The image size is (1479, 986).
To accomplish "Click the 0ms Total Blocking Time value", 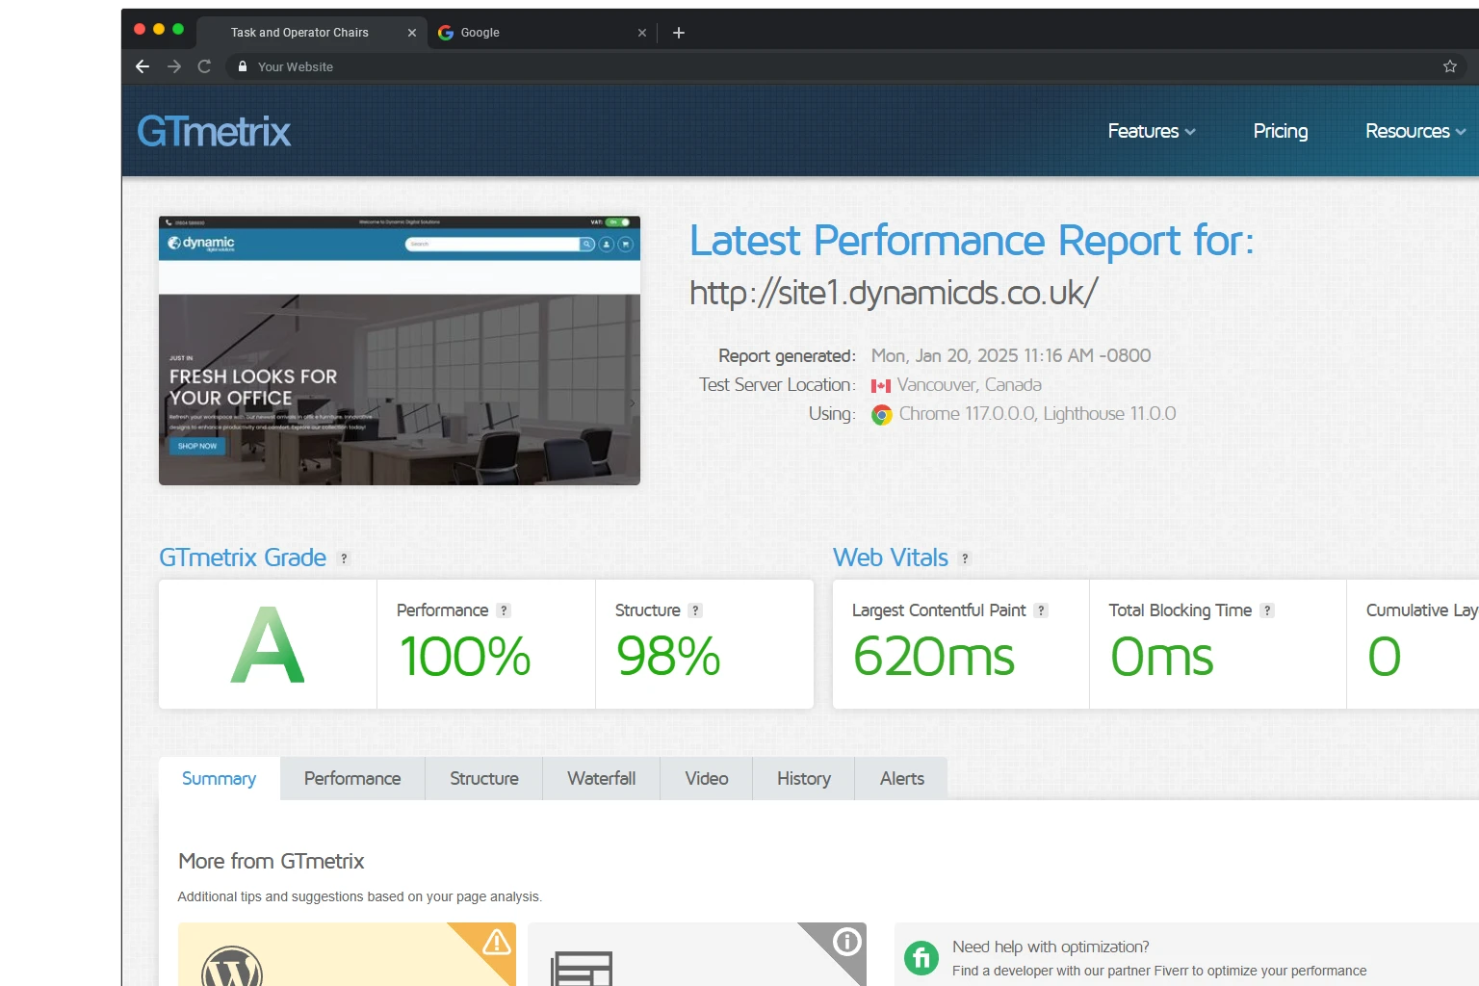I will tap(1162, 657).
